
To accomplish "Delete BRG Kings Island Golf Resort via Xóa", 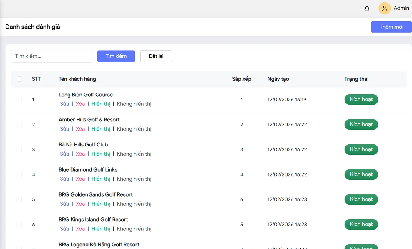I will tap(80, 229).
